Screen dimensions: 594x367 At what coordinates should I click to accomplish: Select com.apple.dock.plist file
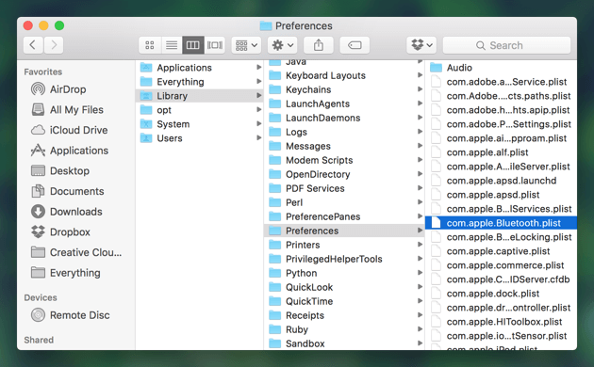502,294
